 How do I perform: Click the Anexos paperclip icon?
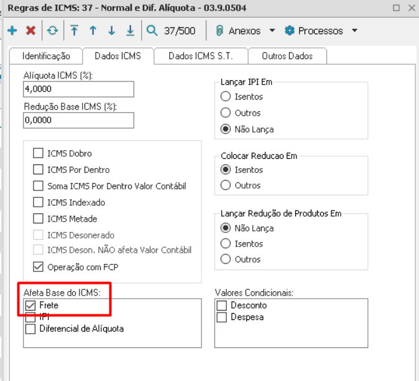(x=219, y=31)
